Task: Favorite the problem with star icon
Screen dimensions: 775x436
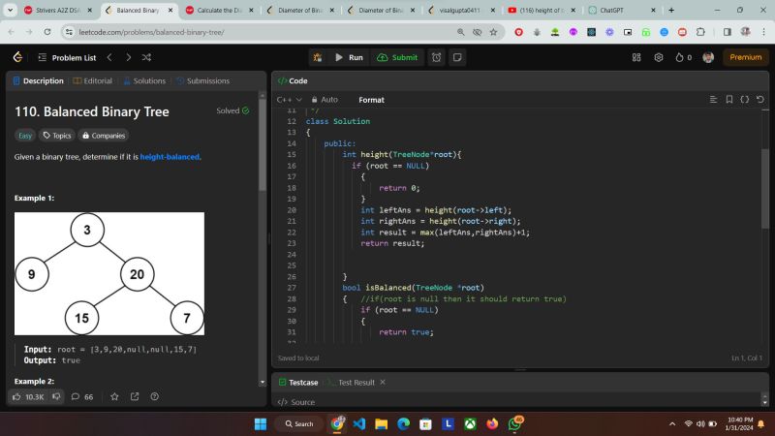Action: coord(114,396)
